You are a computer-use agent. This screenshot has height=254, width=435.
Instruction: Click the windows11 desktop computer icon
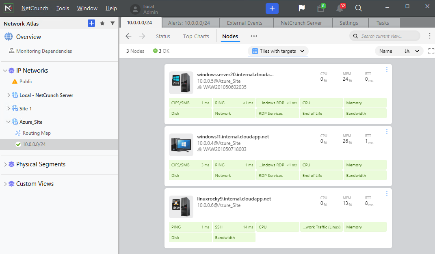tap(181, 144)
